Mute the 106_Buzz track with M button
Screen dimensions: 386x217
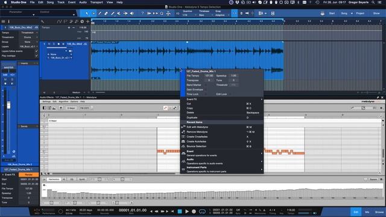point(49,44)
